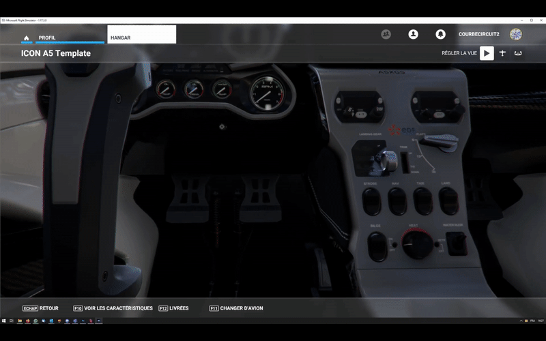Go to the home screen icon
The width and height of the screenshot is (546, 341).
click(27, 38)
